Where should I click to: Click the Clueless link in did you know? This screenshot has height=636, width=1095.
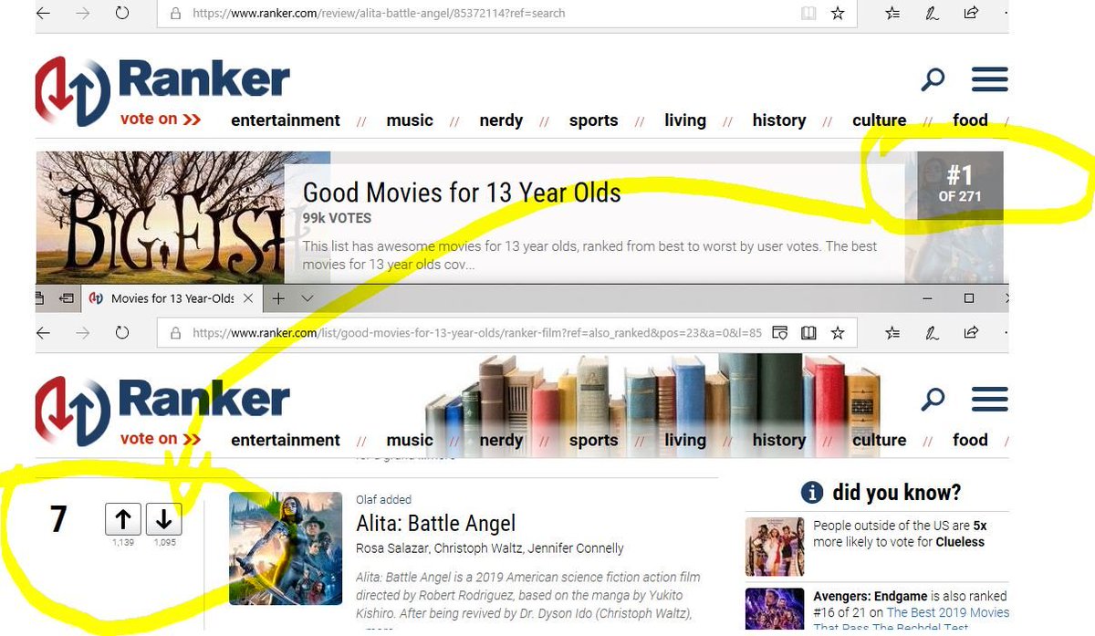(960, 542)
